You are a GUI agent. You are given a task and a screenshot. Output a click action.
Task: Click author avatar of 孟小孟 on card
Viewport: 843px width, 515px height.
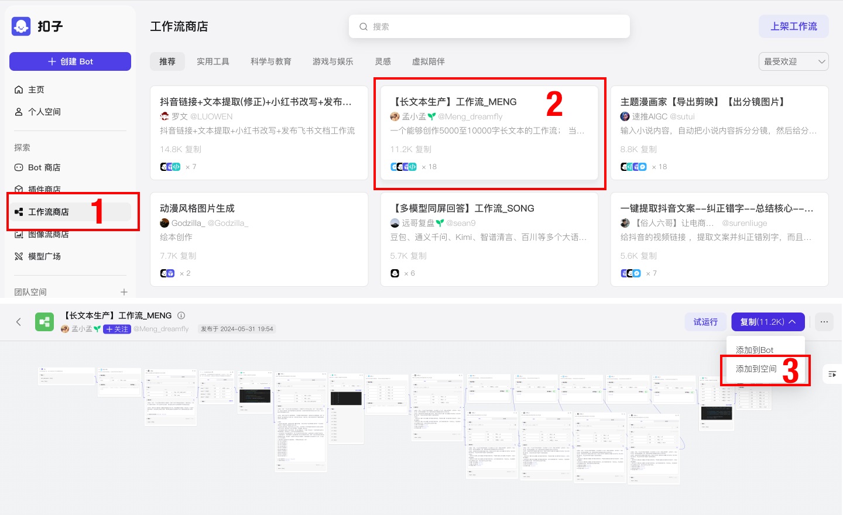395,116
